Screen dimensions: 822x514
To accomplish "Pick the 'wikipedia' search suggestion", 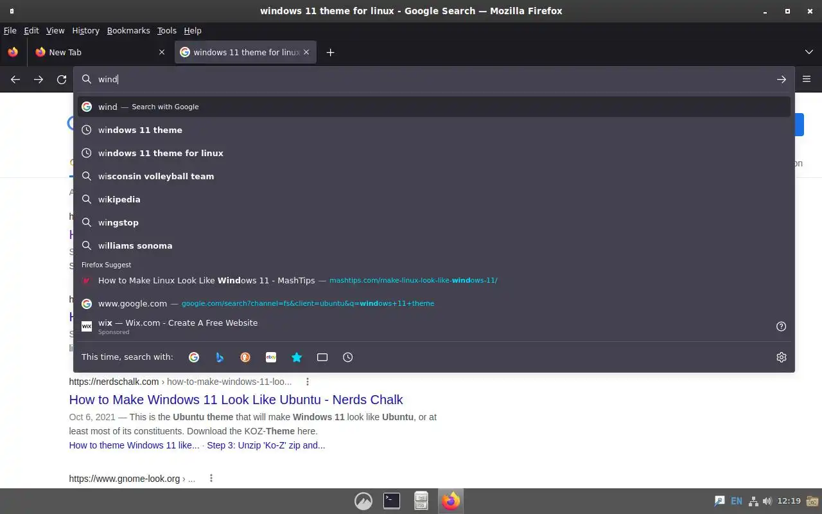I will [433, 199].
